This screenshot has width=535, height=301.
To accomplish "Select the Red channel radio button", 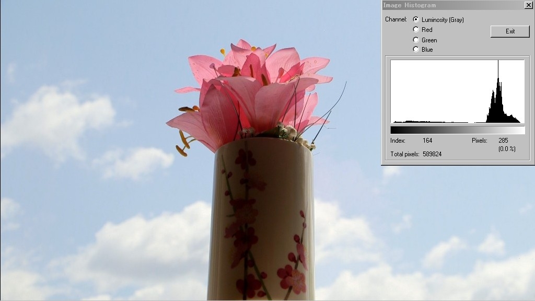I will [x=415, y=29].
